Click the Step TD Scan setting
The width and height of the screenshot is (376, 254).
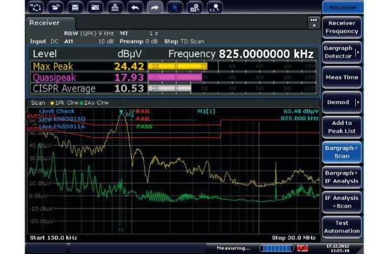click(184, 41)
